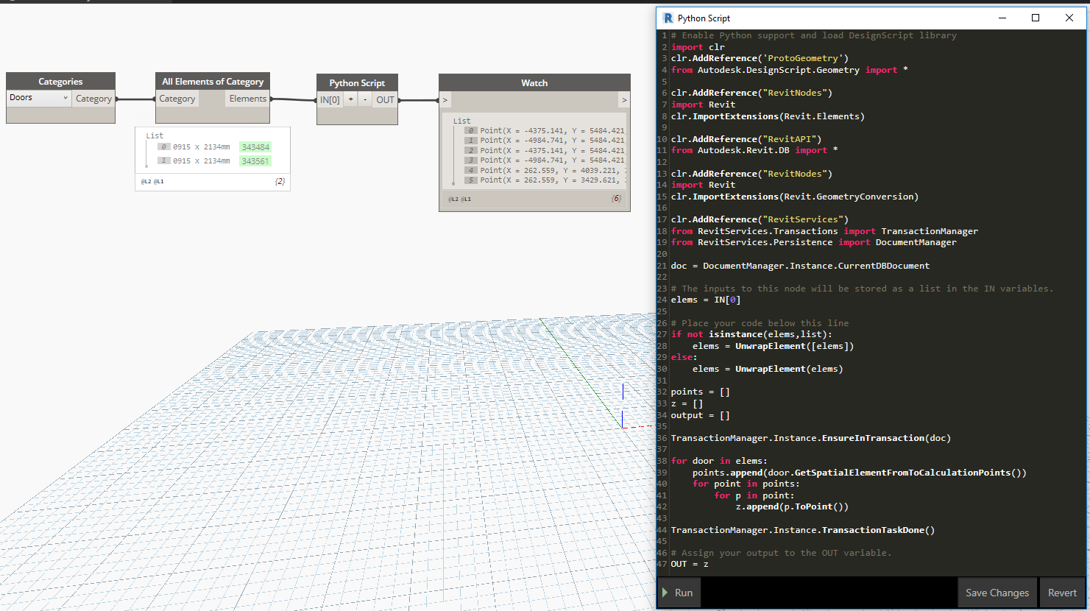Screen dimensions: 1090x611
Task: Click the right arrow output on Watch node
Action: coord(623,100)
